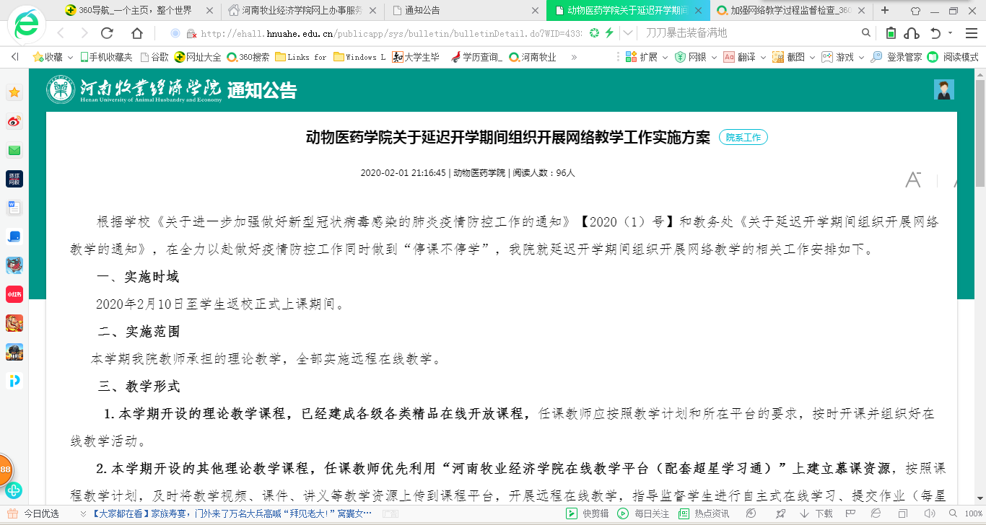The width and height of the screenshot is (986, 525).
Task: Click the search magnifier icon in address bar
Action: [866, 33]
